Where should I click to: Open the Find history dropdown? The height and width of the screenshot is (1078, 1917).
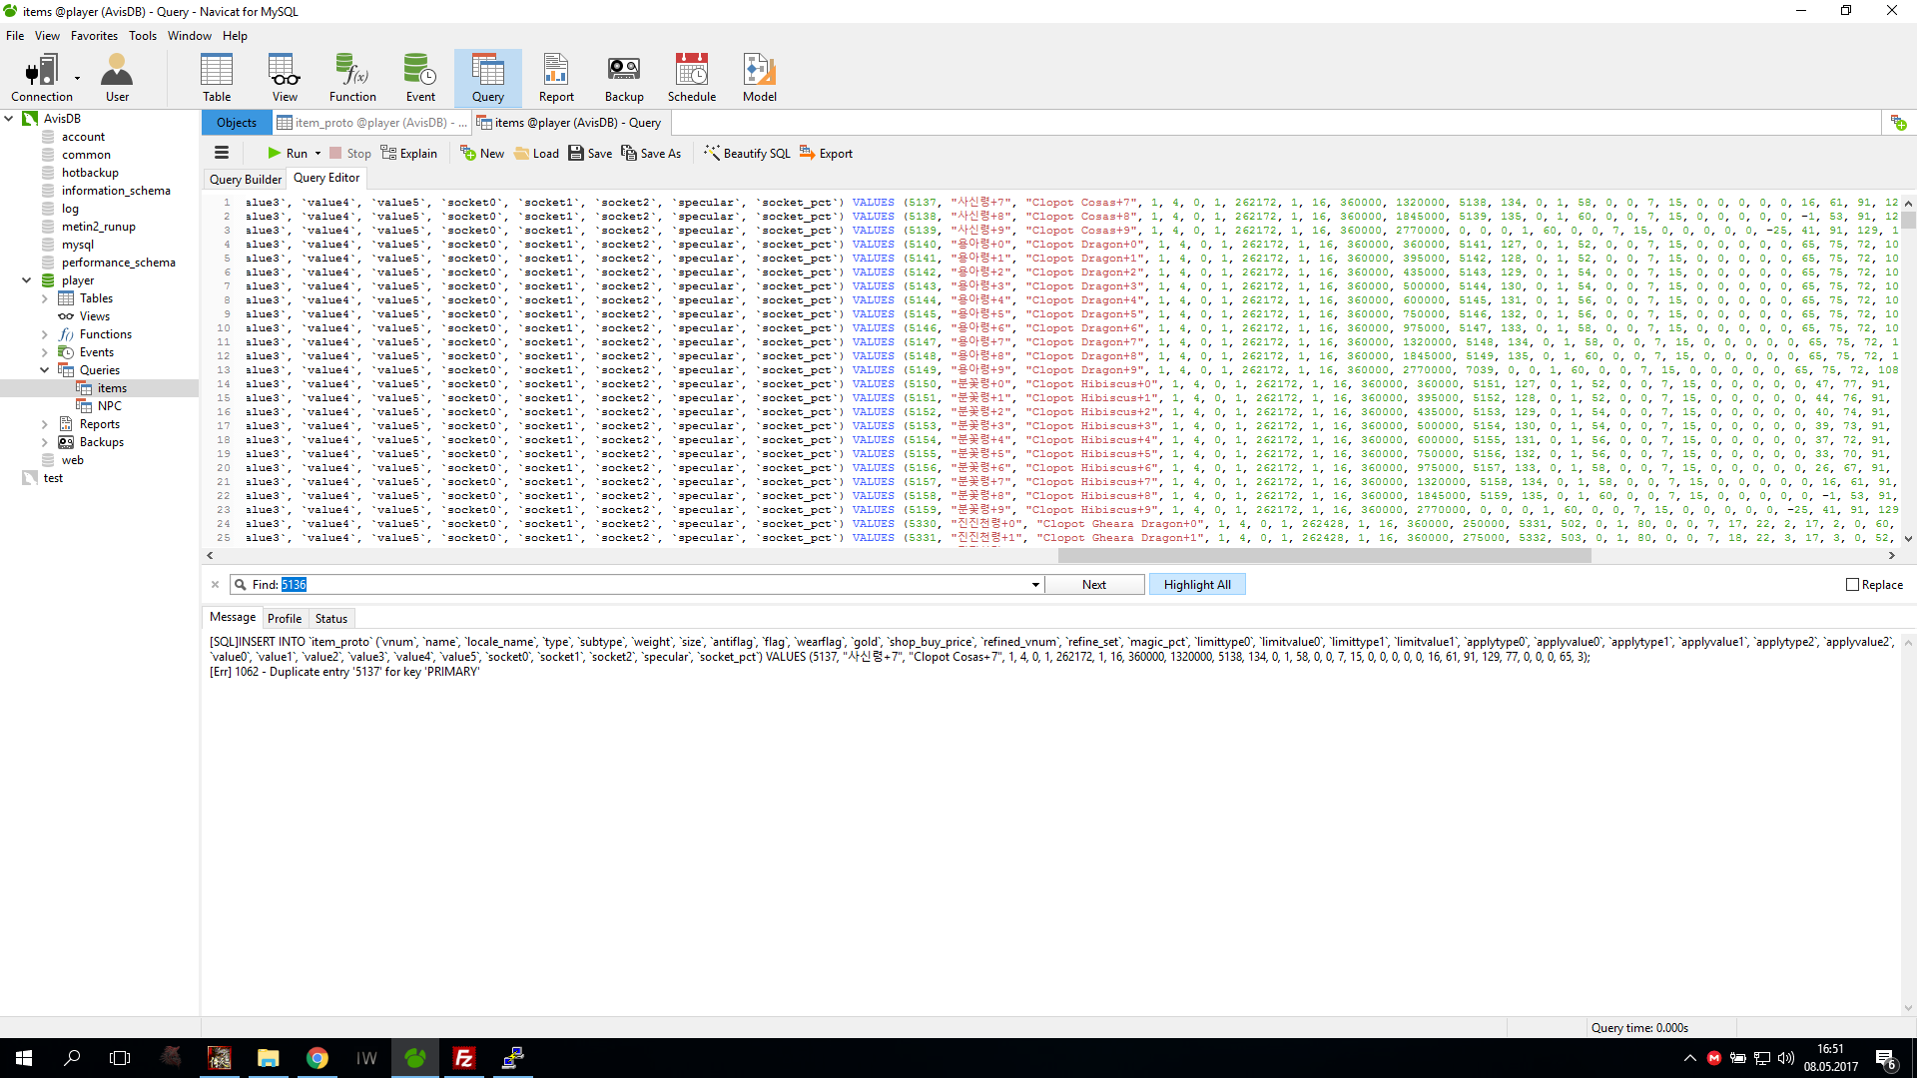point(1035,585)
